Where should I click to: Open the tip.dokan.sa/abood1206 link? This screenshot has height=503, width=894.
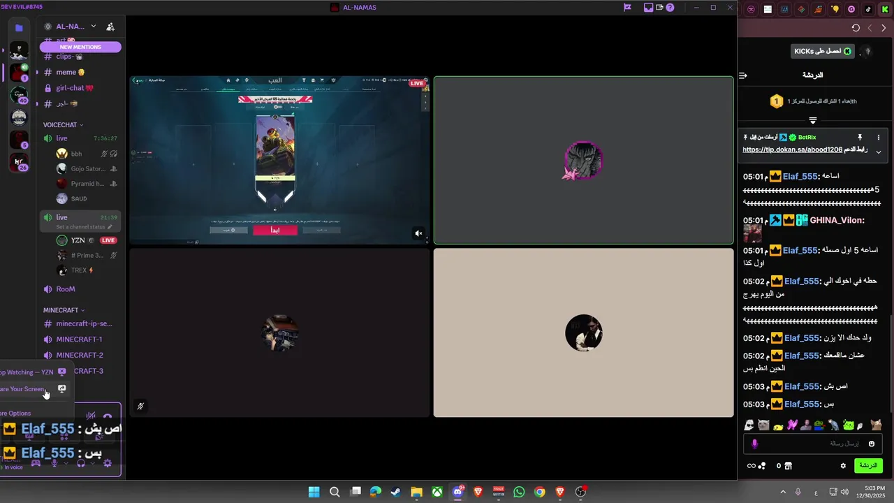coord(792,150)
